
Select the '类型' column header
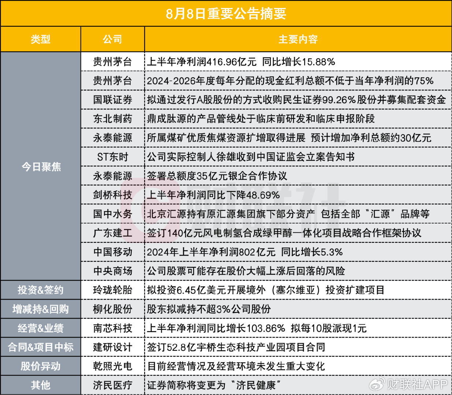[40, 39]
